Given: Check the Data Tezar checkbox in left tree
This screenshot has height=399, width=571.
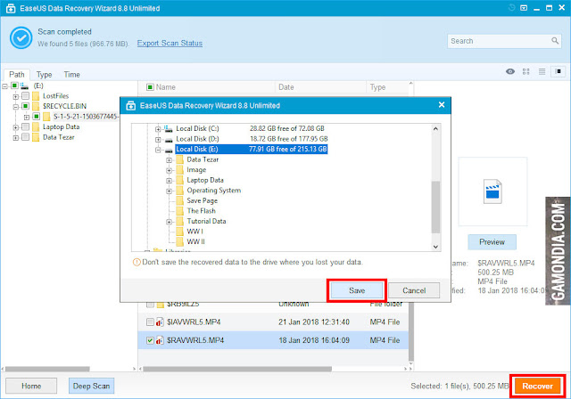Looking at the screenshot, I should coord(26,137).
